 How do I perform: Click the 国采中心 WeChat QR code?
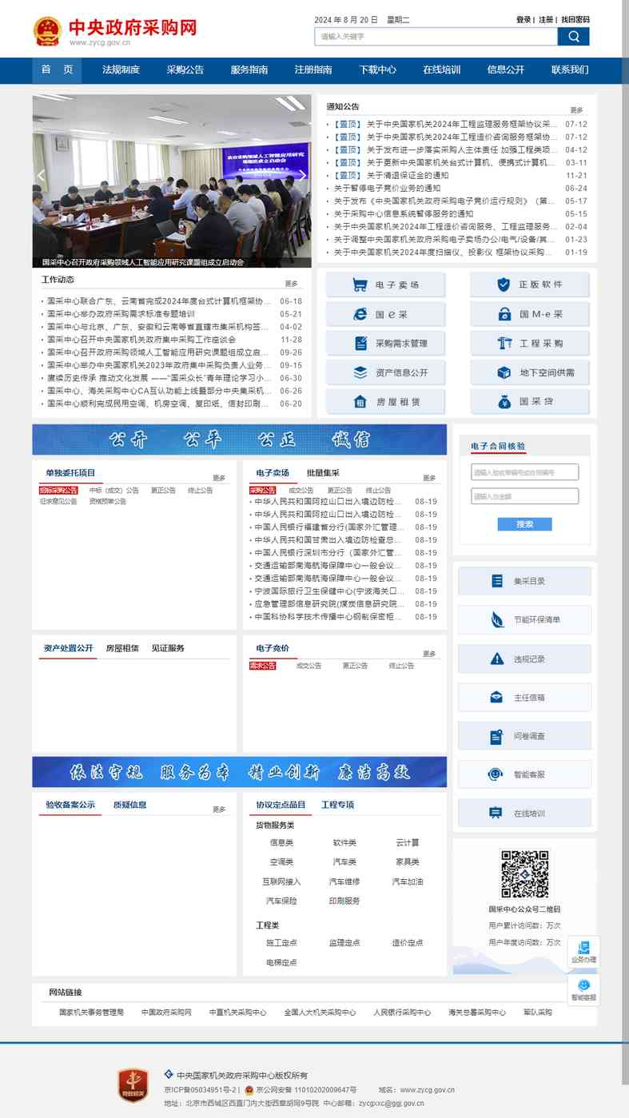point(525,874)
